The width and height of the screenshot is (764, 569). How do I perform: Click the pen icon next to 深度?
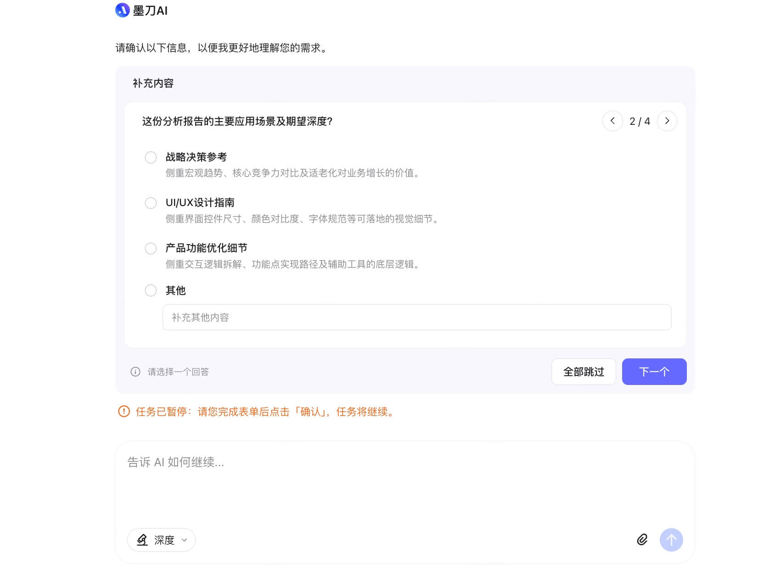(x=142, y=540)
